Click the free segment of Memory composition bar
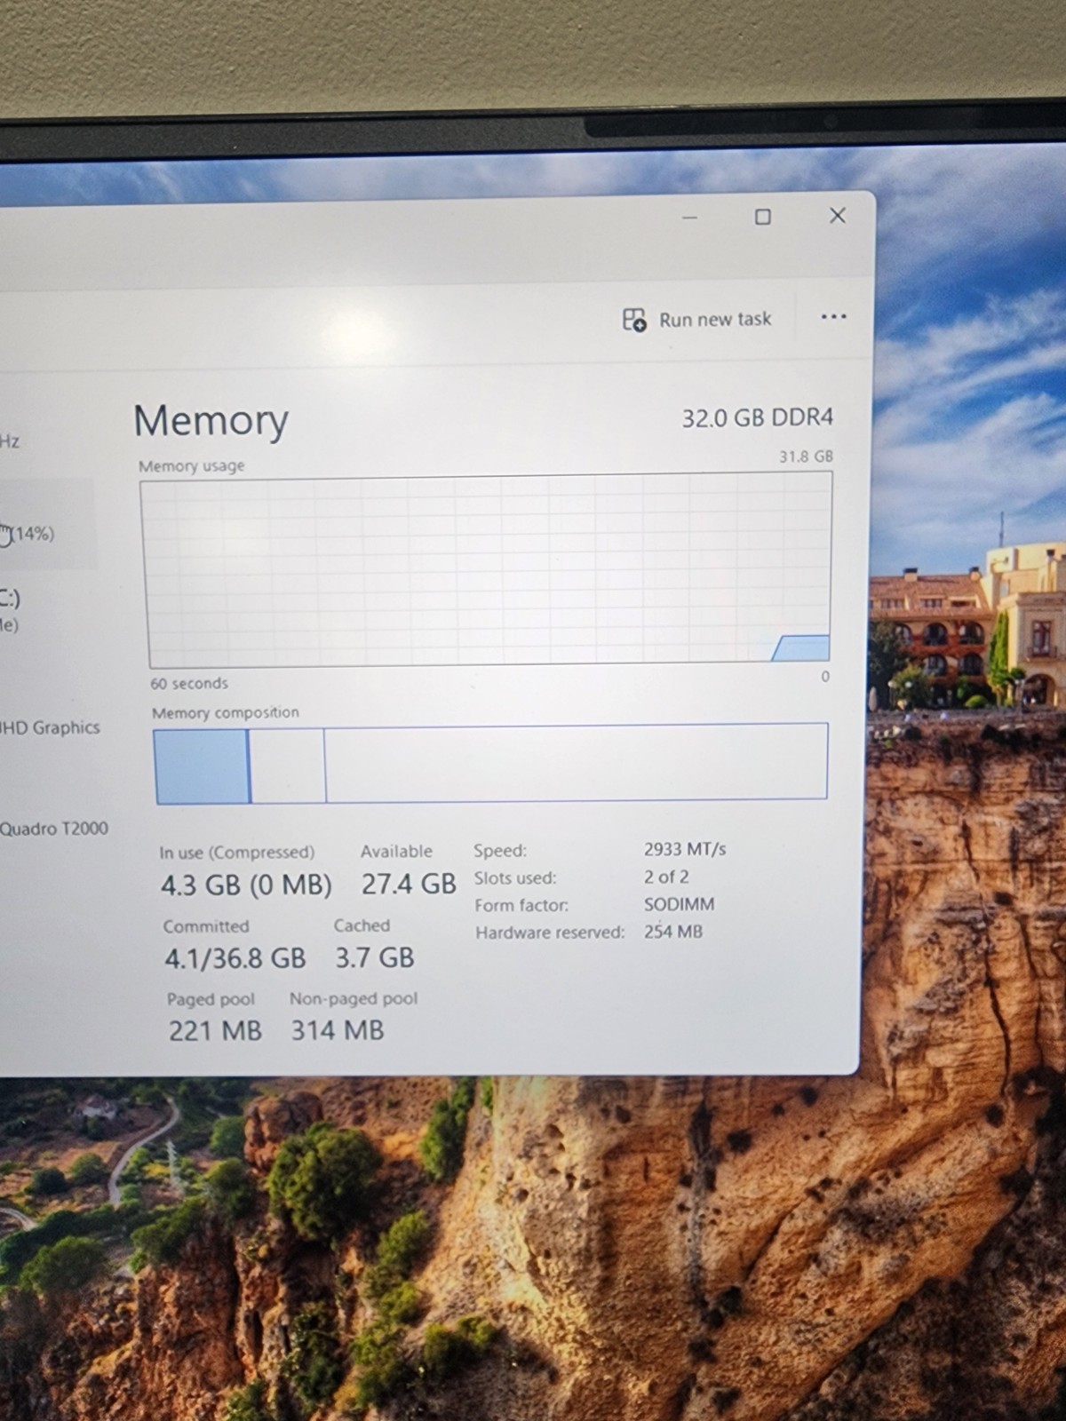Viewport: 1066px width, 1421px height. point(576,761)
